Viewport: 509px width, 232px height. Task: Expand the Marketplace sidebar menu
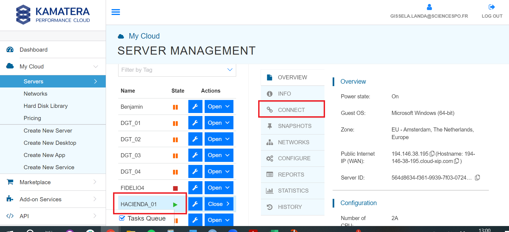point(95,182)
